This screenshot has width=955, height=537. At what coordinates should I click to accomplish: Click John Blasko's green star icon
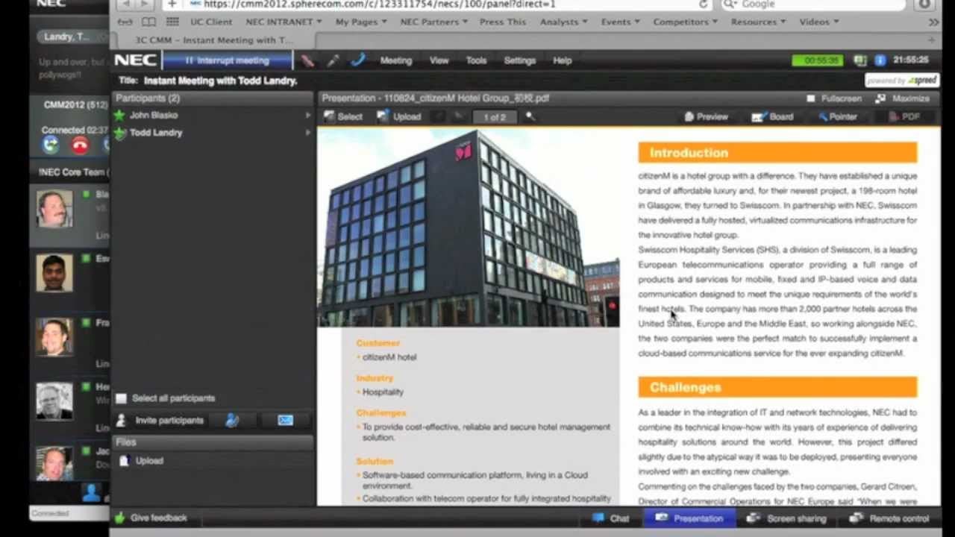119,116
